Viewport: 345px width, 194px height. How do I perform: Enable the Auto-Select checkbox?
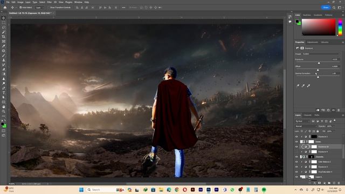pyautogui.click(x=20, y=8)
